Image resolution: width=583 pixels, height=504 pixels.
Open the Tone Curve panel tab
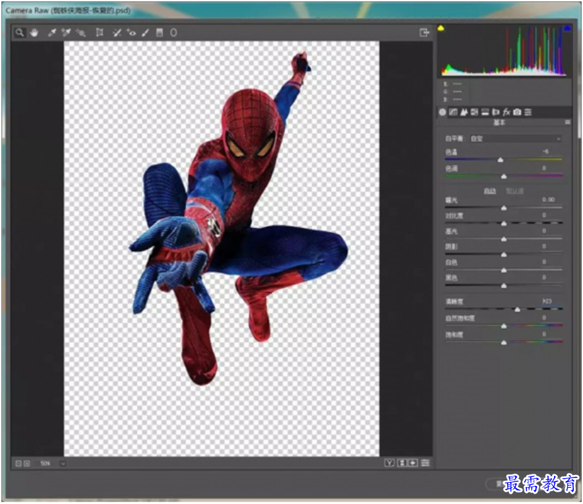[x=453, y=112]
